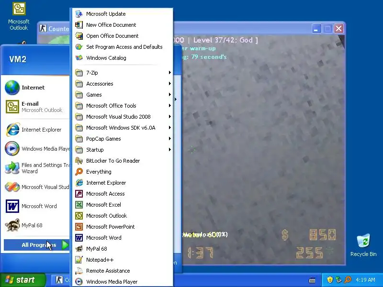Open the Recycle Bin on desktop
The width and height of the screenshot is (383, 287).
[x=363, y=245]
